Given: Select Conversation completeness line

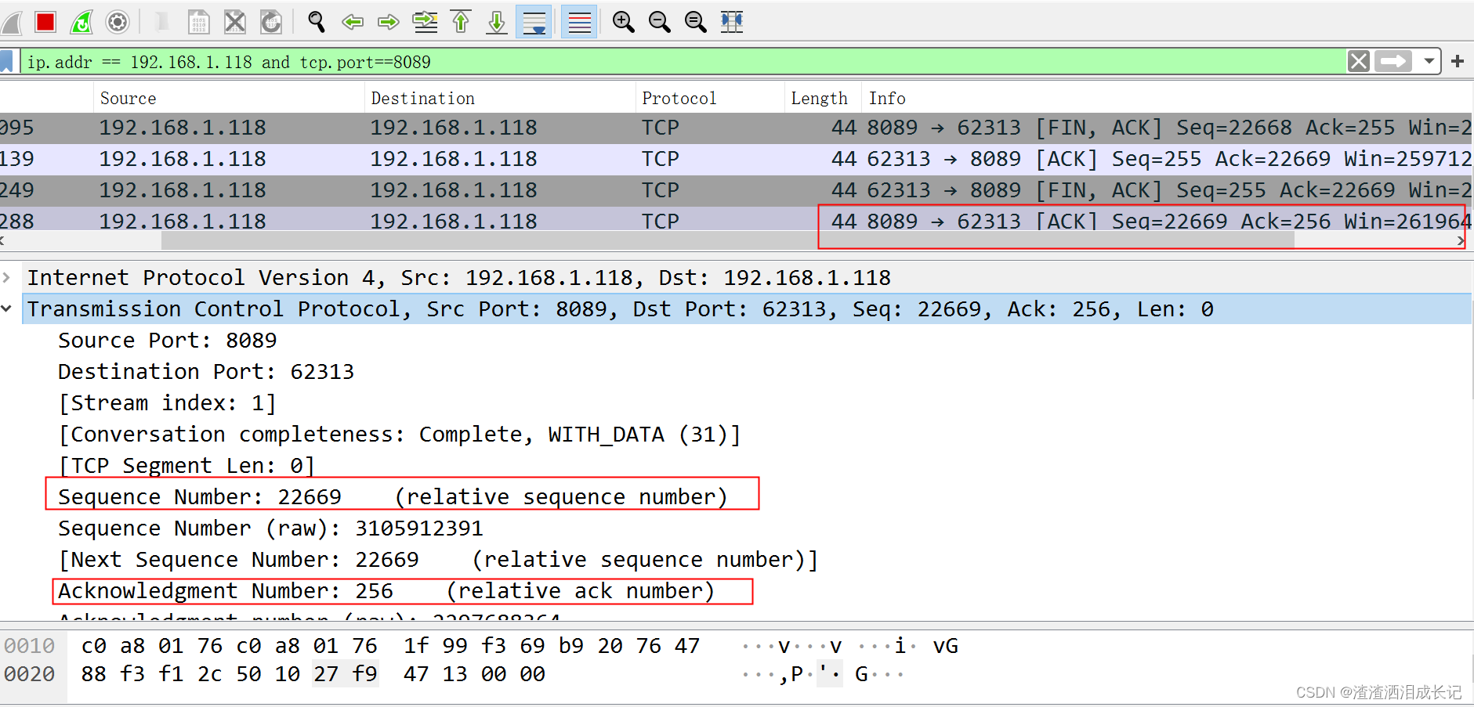Looking at the screenshot, I should point(400,435).
